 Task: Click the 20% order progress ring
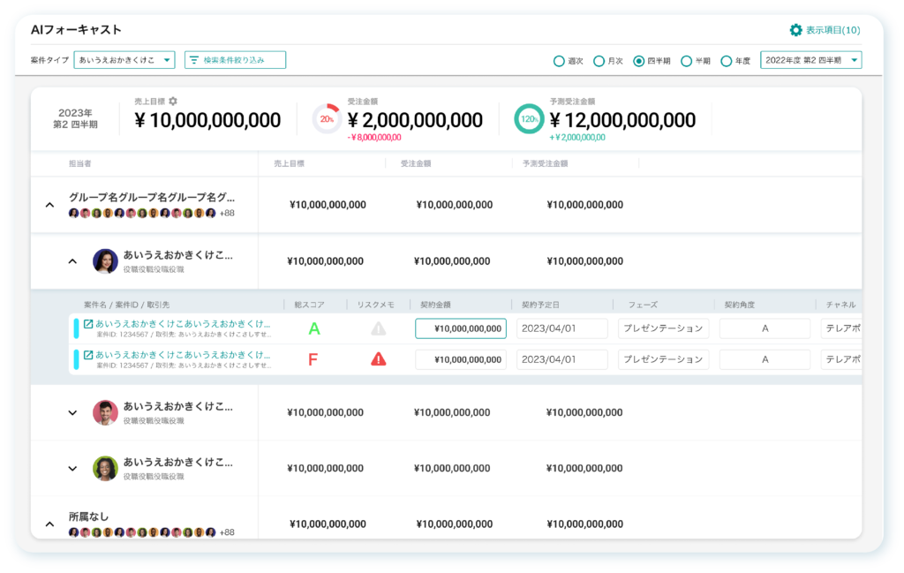point(327,119)
